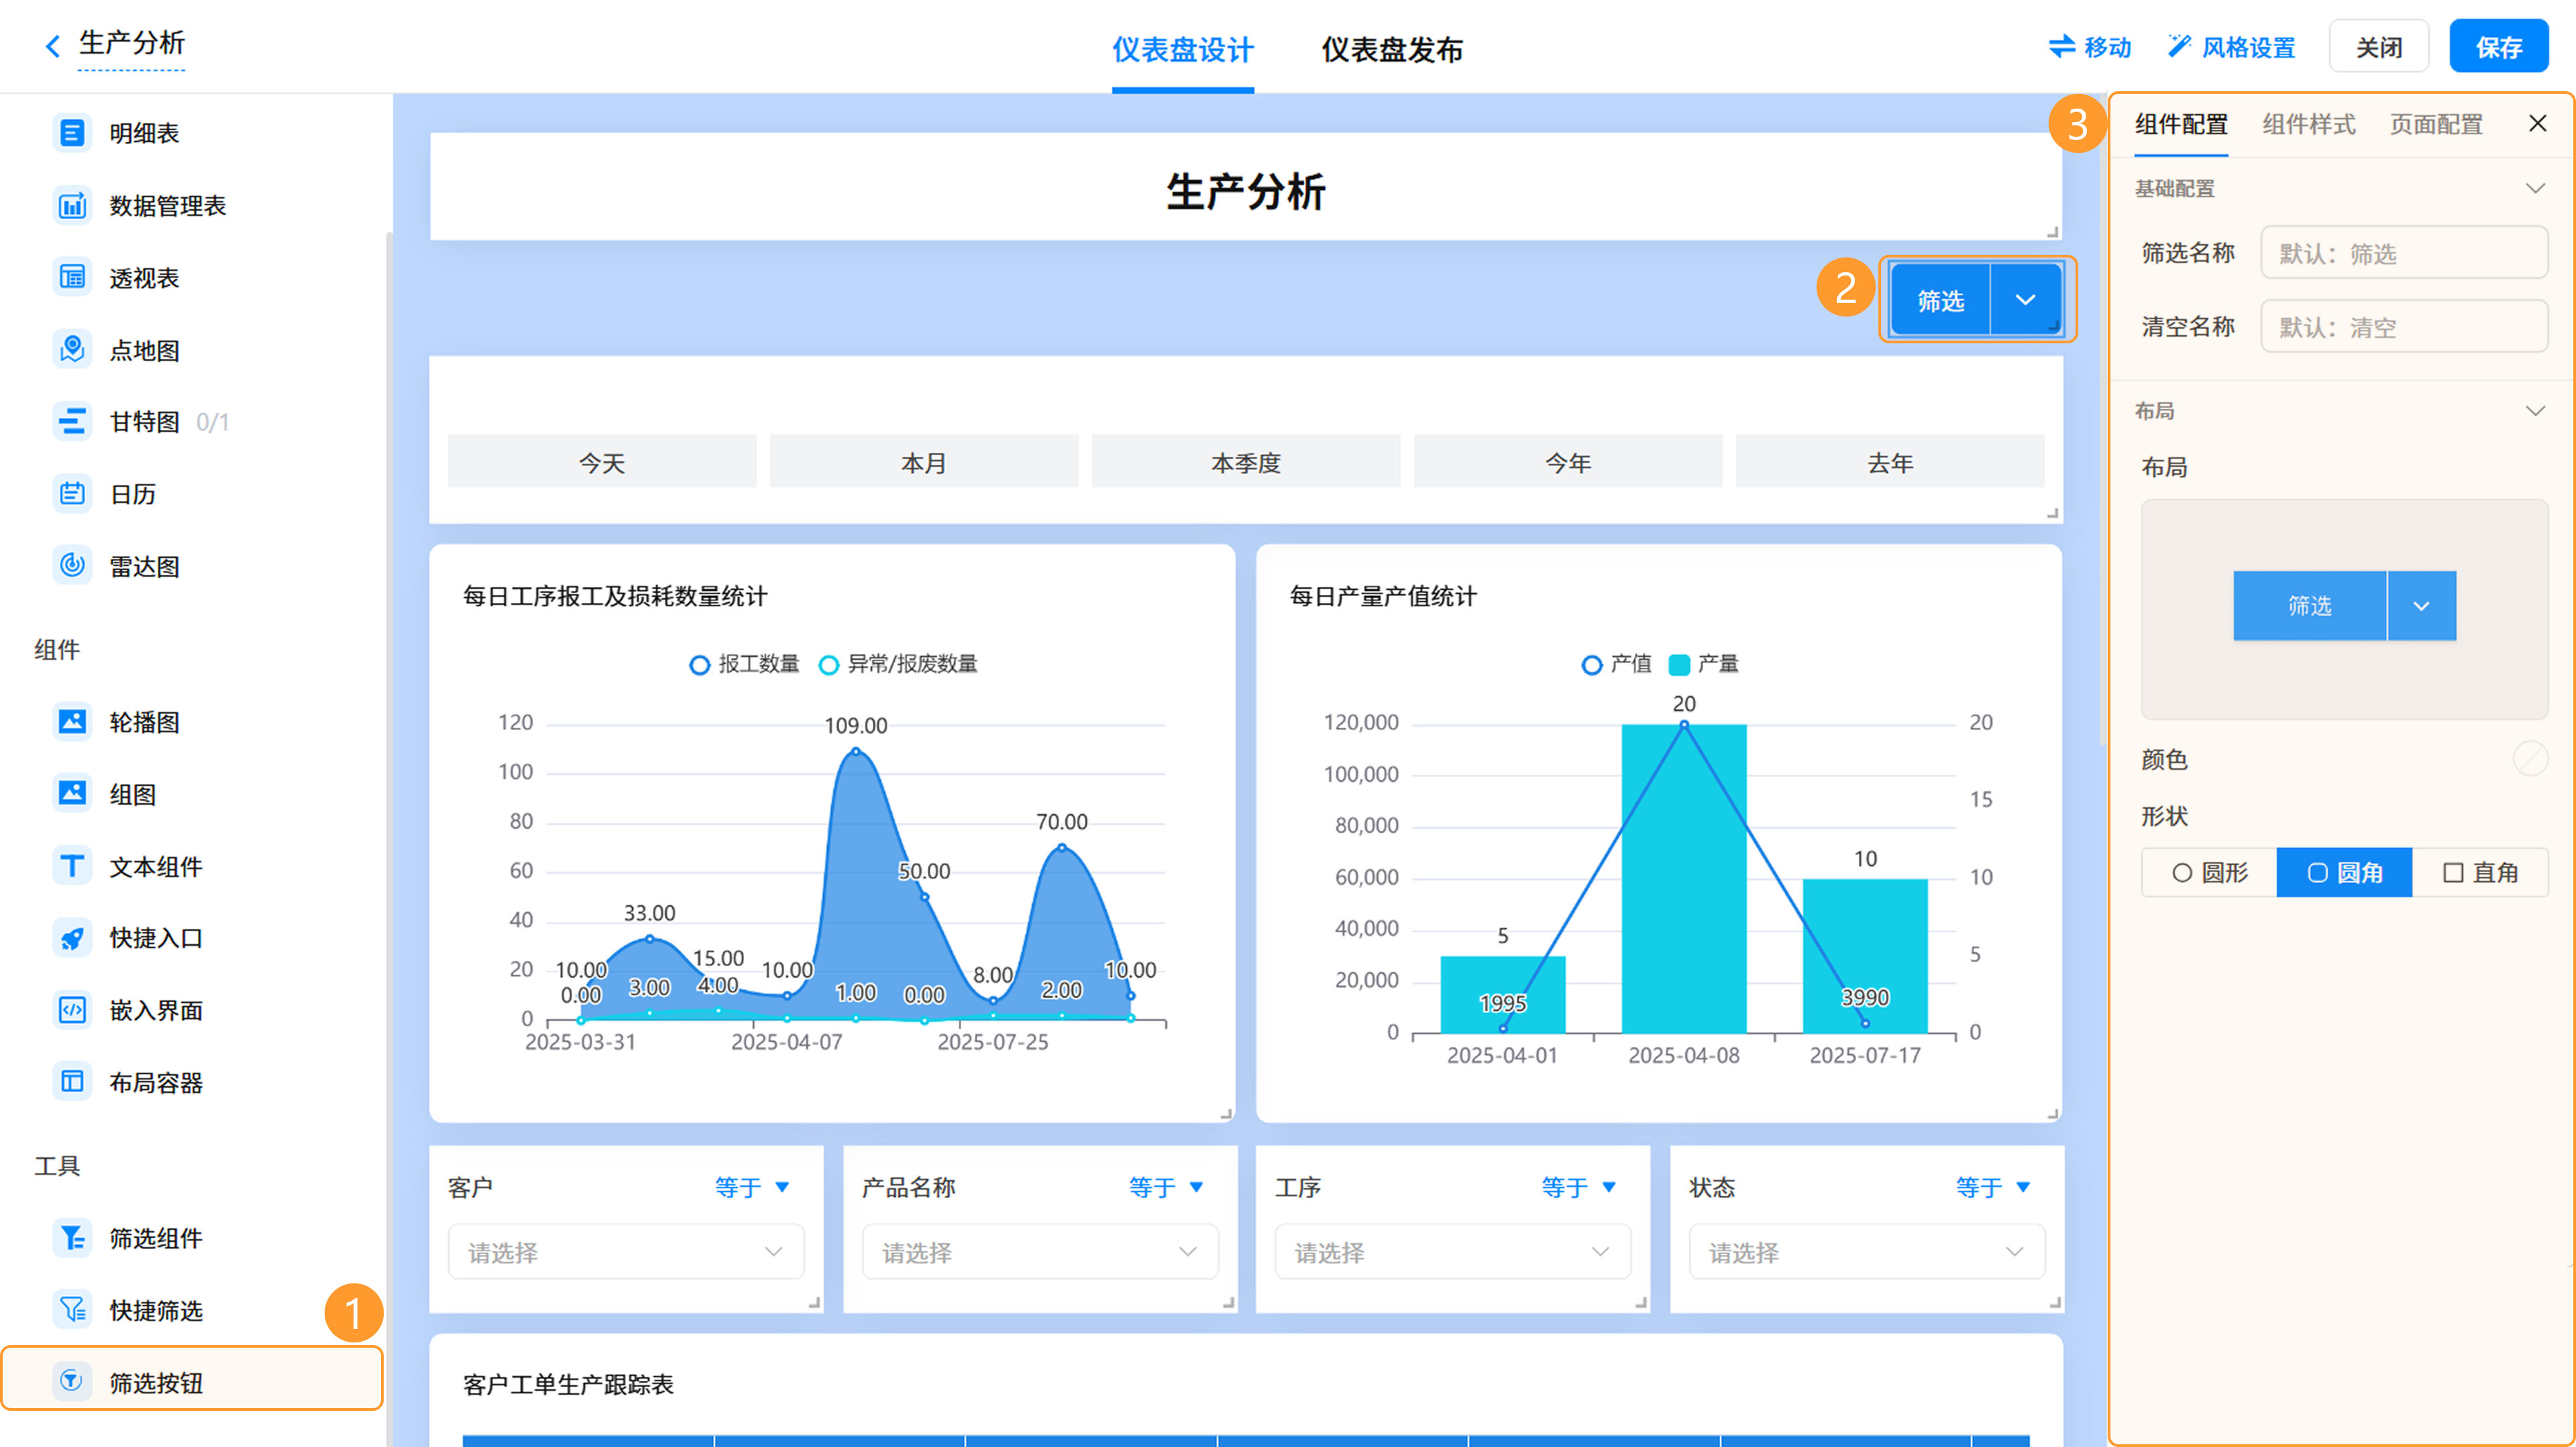The width and height of the screenshot is (2576, 1447).
Task: Open 风格设置 magic wand icon
Action: point(2179,46)
